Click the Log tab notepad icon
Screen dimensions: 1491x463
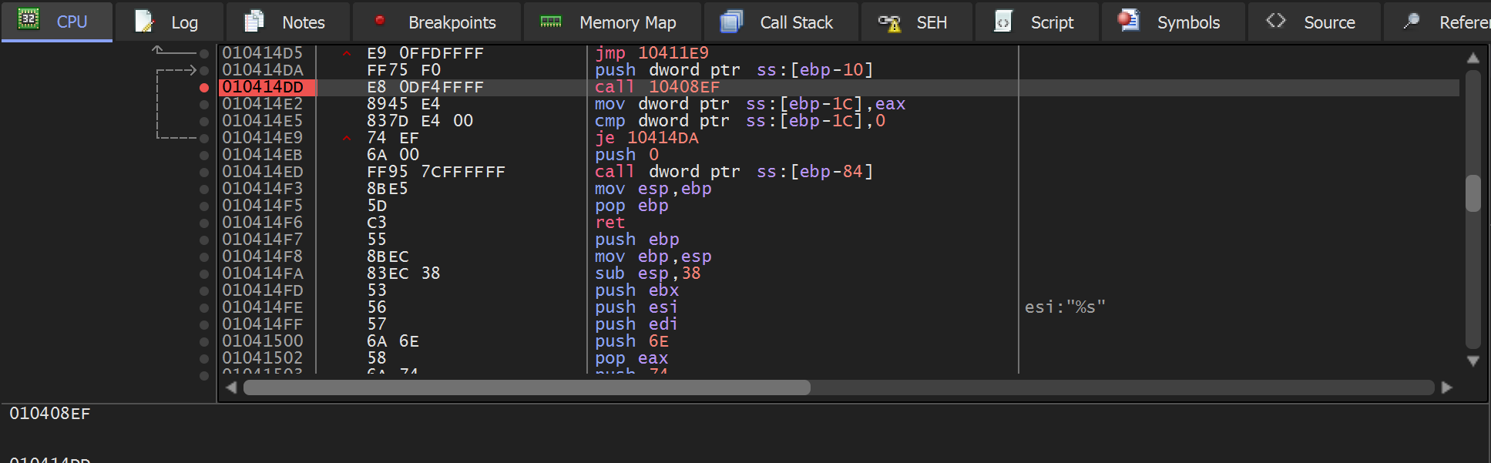point(144,22)
